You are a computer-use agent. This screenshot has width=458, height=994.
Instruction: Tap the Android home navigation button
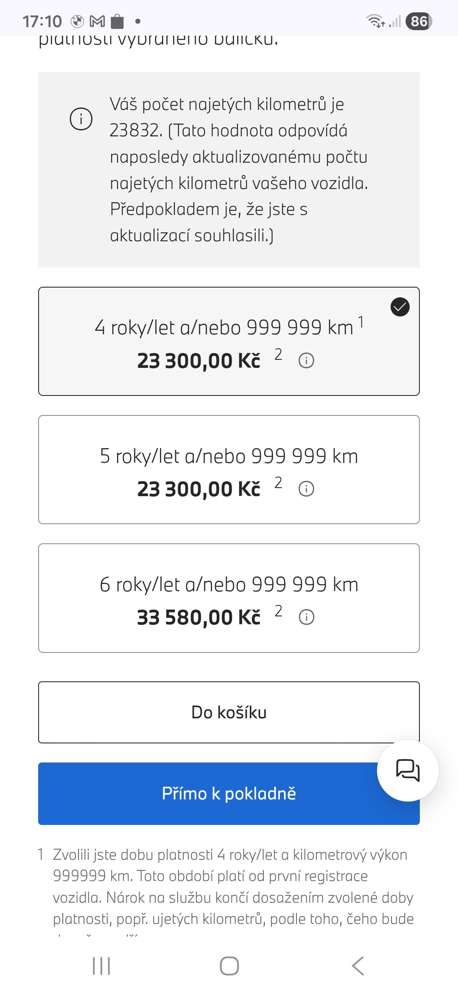(229, 966)
